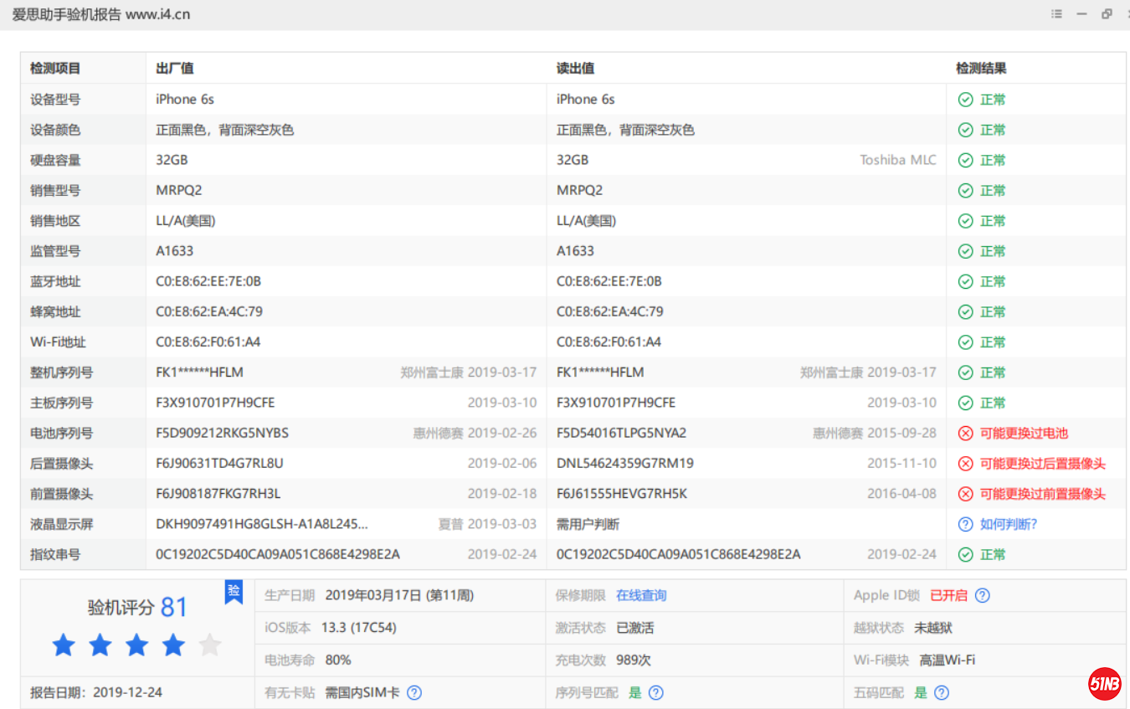Restore the window using title bar button
This screenshot has height=709, width=1130.
pyautogui.click(x=1107, y=14)
